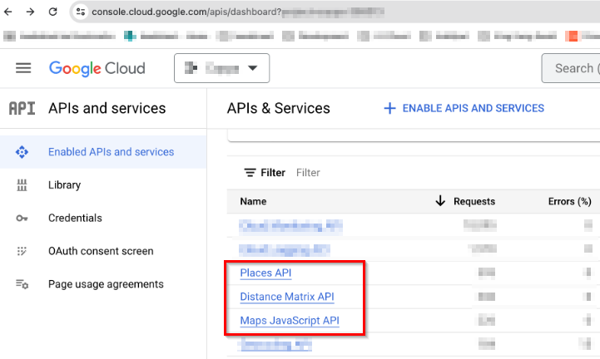Sort table by Requests column header
Image resolution: width=600 pixels, height=359 pixels.
[x=474, y=201]
